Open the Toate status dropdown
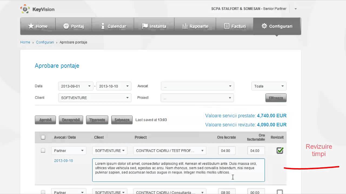 (x=269, y=86)
